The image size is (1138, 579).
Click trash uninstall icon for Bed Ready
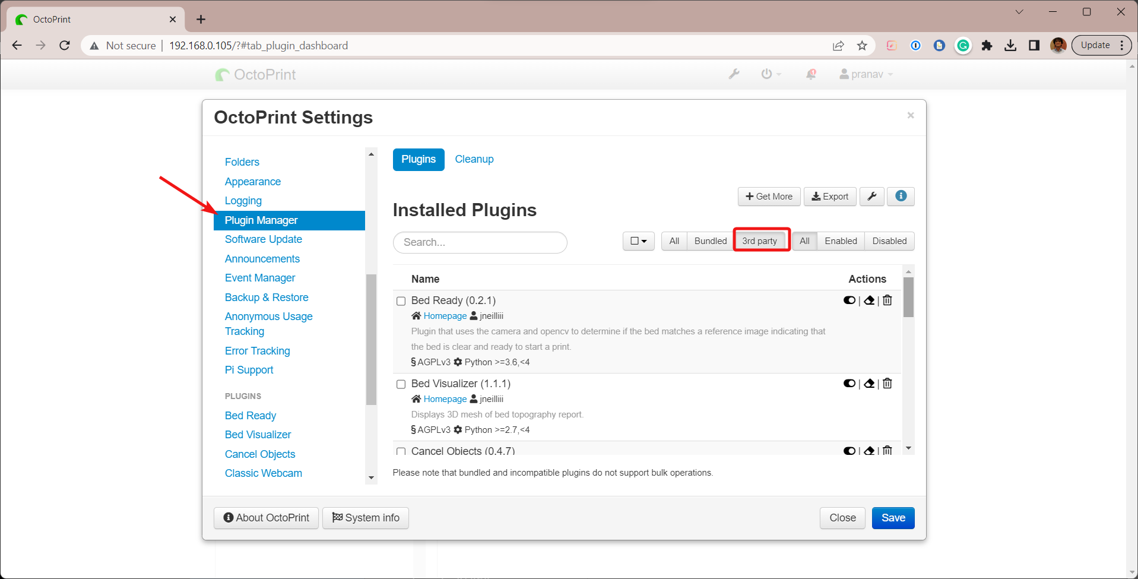point(887,300)
